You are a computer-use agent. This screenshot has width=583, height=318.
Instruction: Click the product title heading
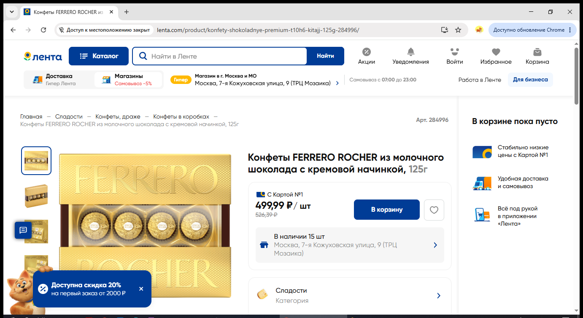346,163
